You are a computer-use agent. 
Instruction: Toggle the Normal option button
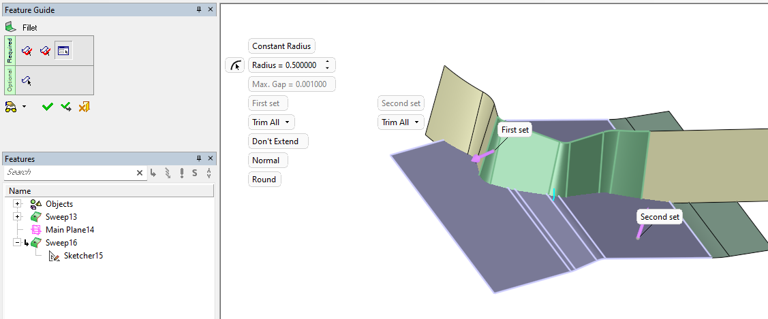pyautogui.click(x=266, y=161)
